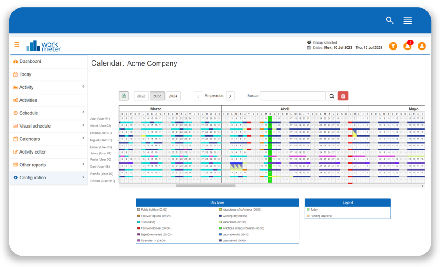Viewport: 440px width, 267px height.
Task: Advance Empleados with the right arrow
Action: [230, 96]
